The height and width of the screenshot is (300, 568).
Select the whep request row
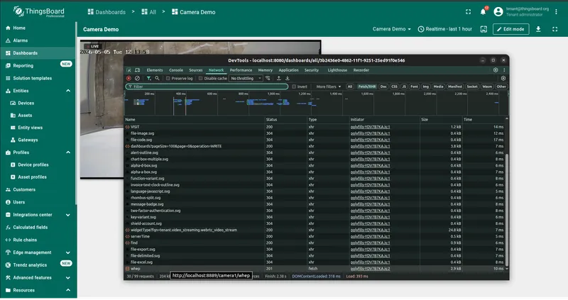[315, 269]
